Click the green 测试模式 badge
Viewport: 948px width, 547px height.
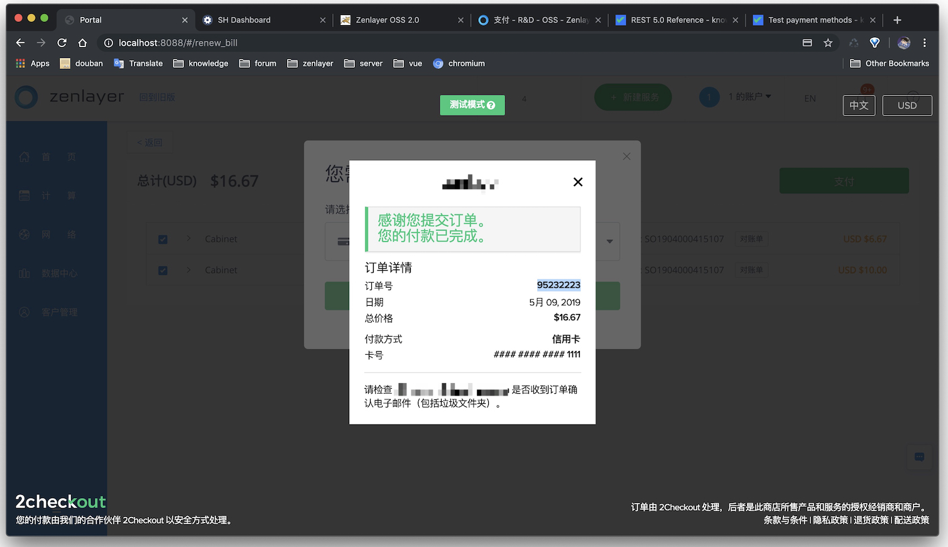[472, 105]
